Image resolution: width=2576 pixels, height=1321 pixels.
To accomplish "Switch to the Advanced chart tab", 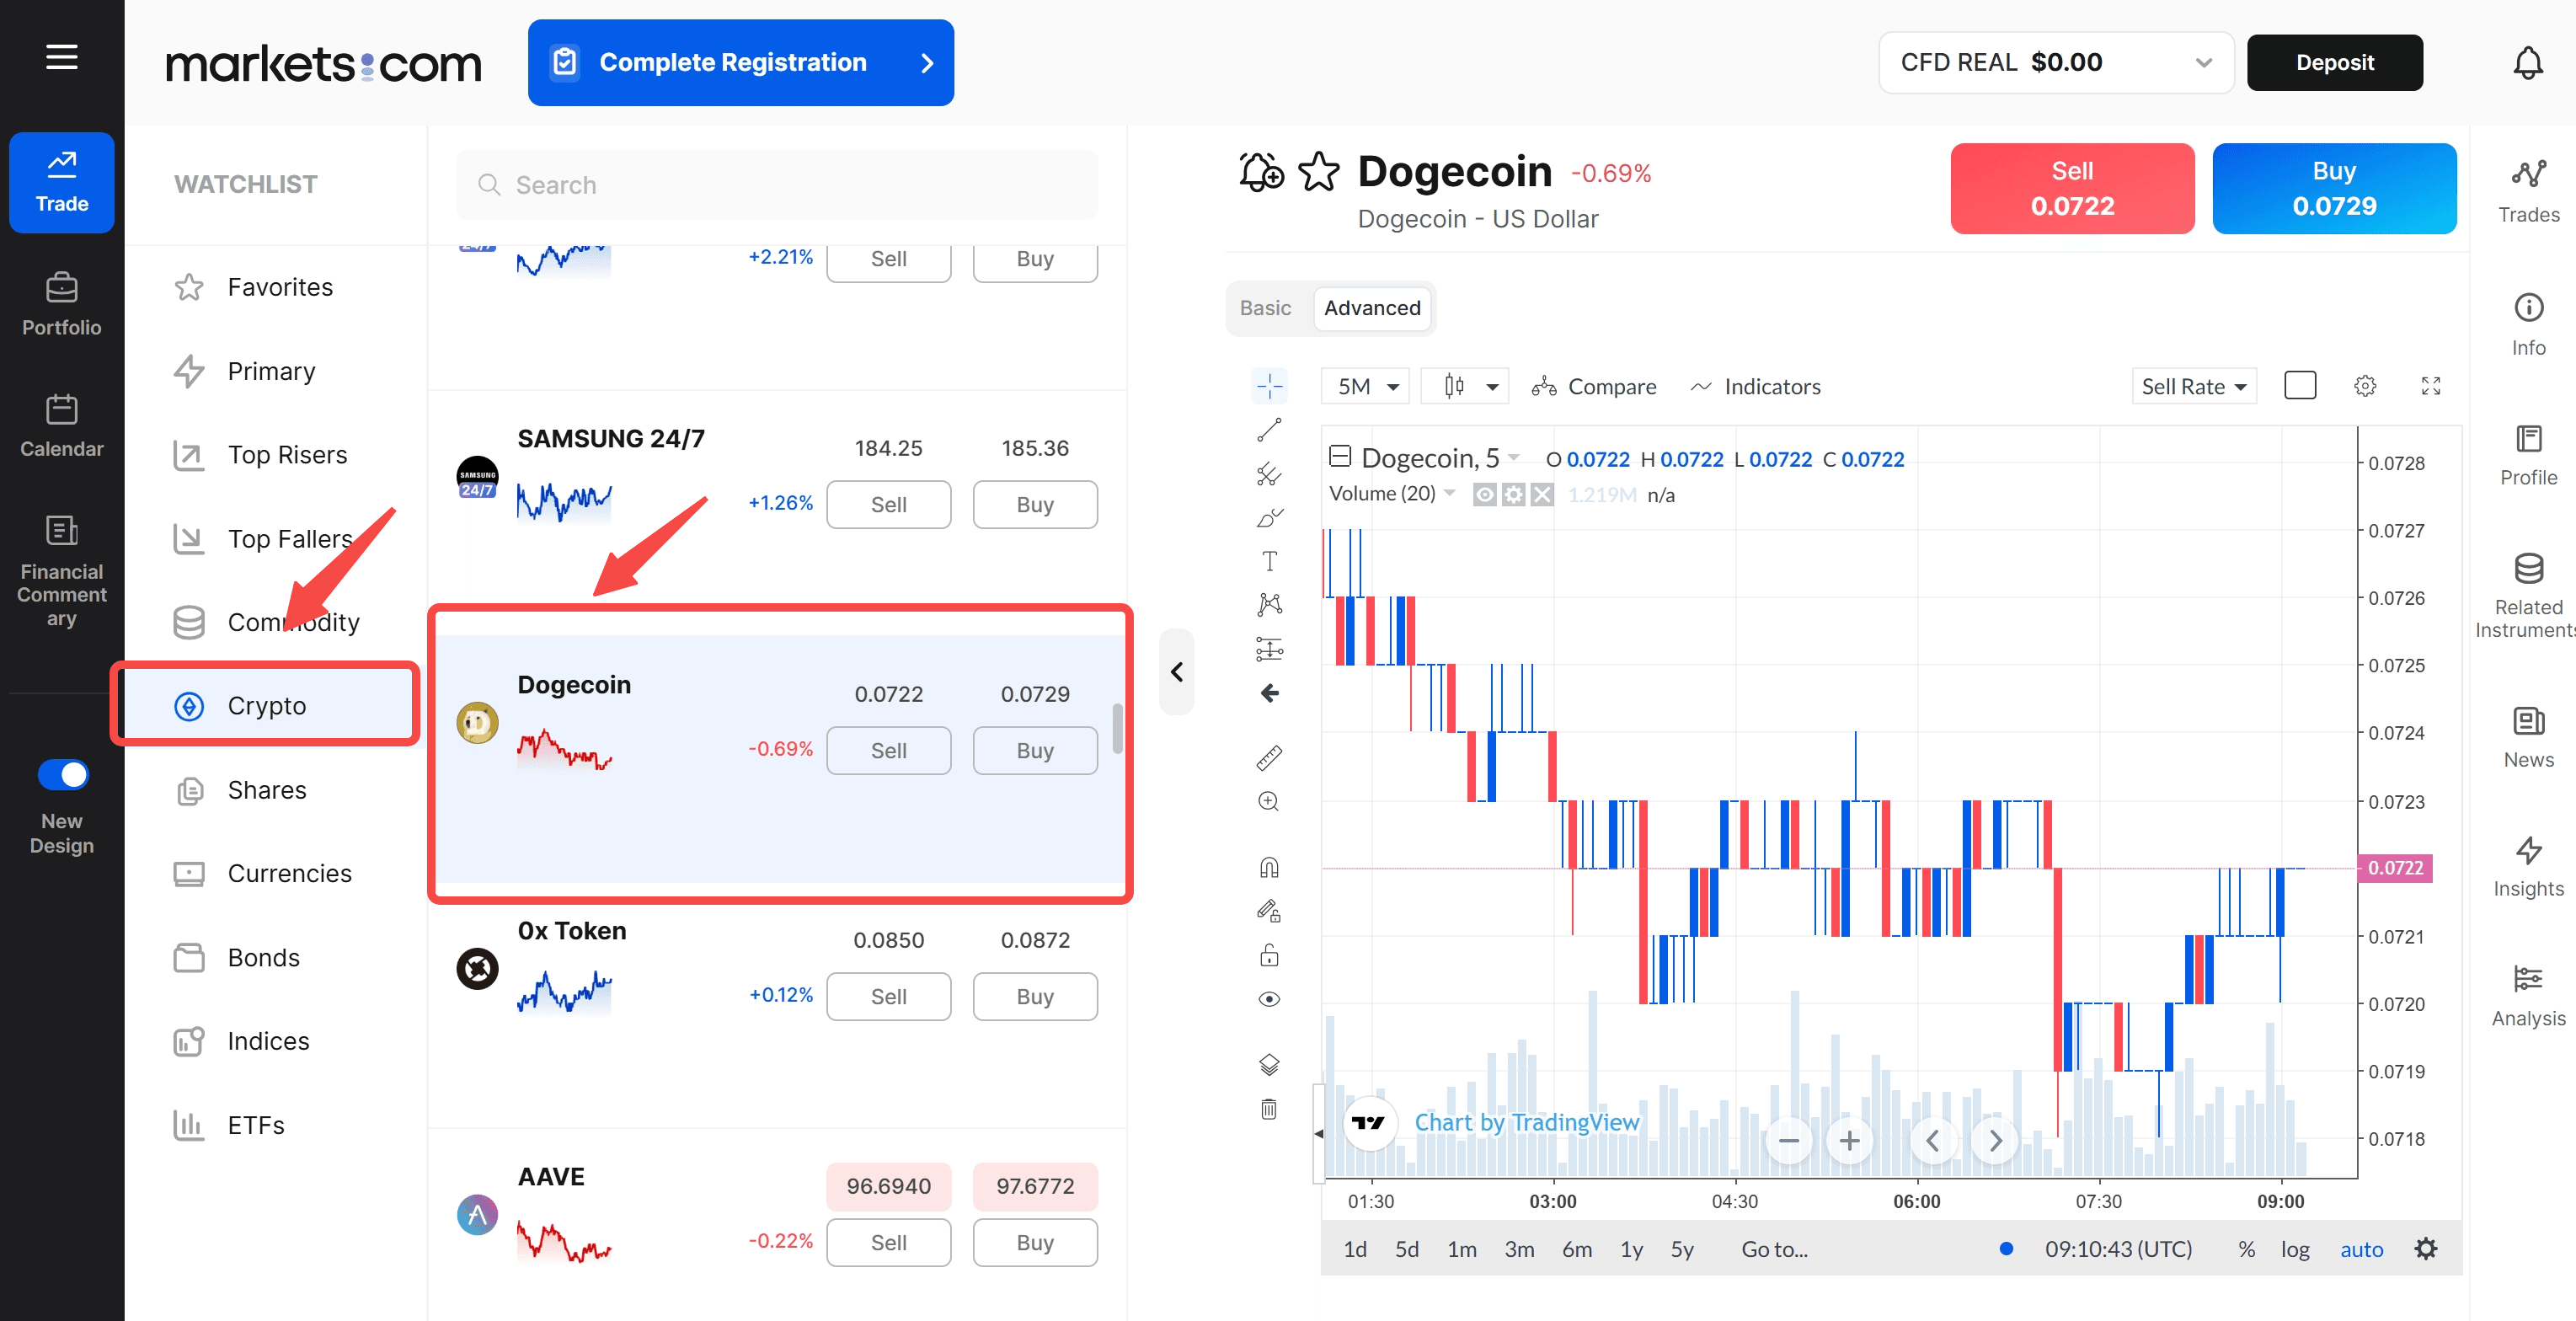I will coord(1372,308).
